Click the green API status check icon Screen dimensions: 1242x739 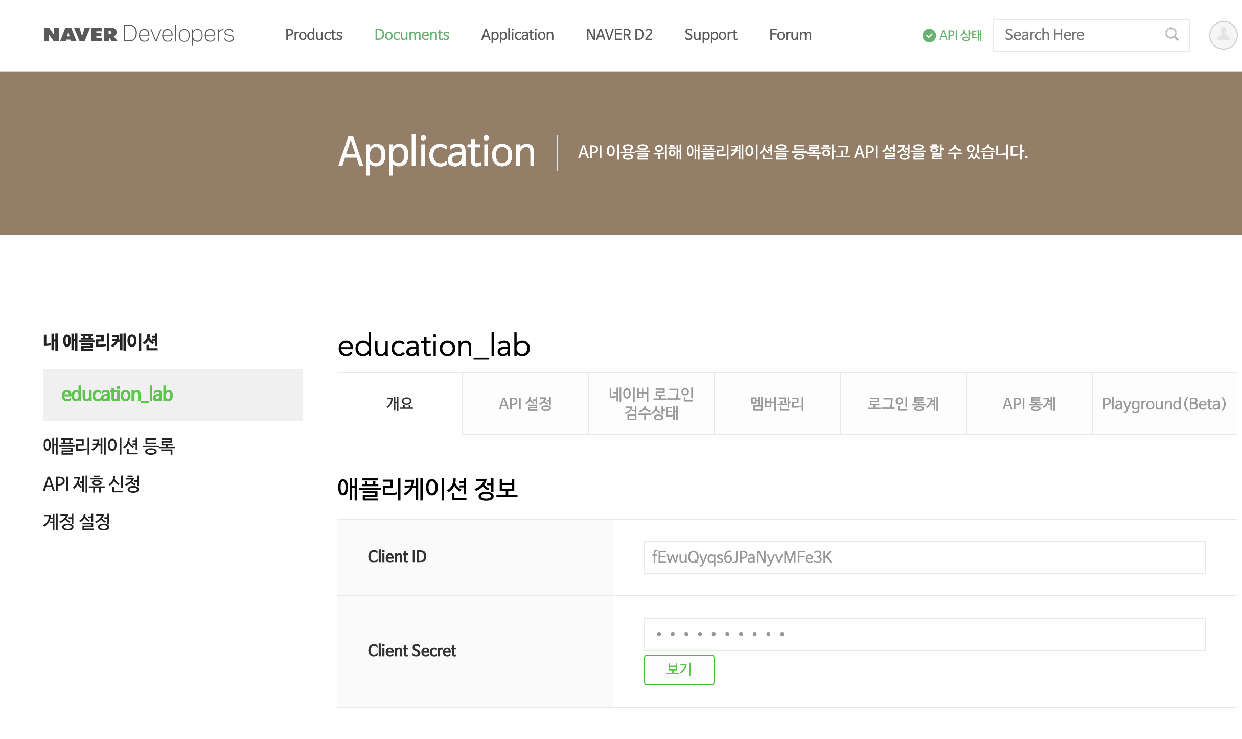click(x=929, y=35)
